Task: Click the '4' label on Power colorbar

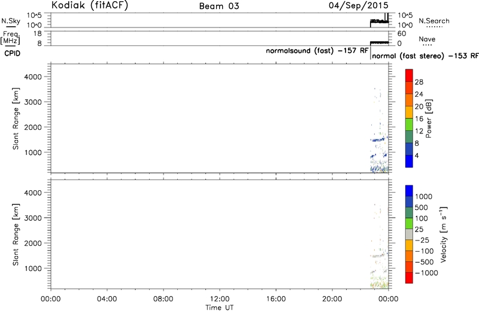Action: 417,155
